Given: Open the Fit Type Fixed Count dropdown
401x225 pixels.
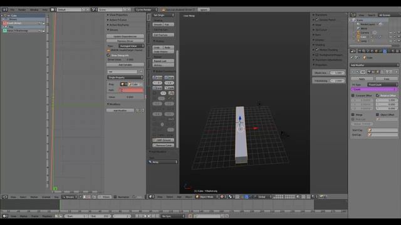Looking at the screenshot, I should (x=383, y=84).
